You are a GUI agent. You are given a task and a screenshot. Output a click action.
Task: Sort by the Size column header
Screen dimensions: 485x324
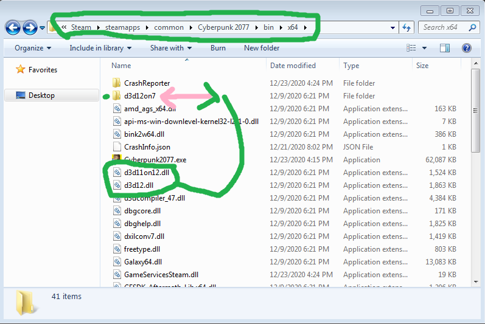[422, 66]
